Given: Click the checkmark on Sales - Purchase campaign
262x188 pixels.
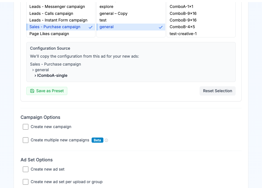Looking at the screenshot, I should (x=91, y=27).
